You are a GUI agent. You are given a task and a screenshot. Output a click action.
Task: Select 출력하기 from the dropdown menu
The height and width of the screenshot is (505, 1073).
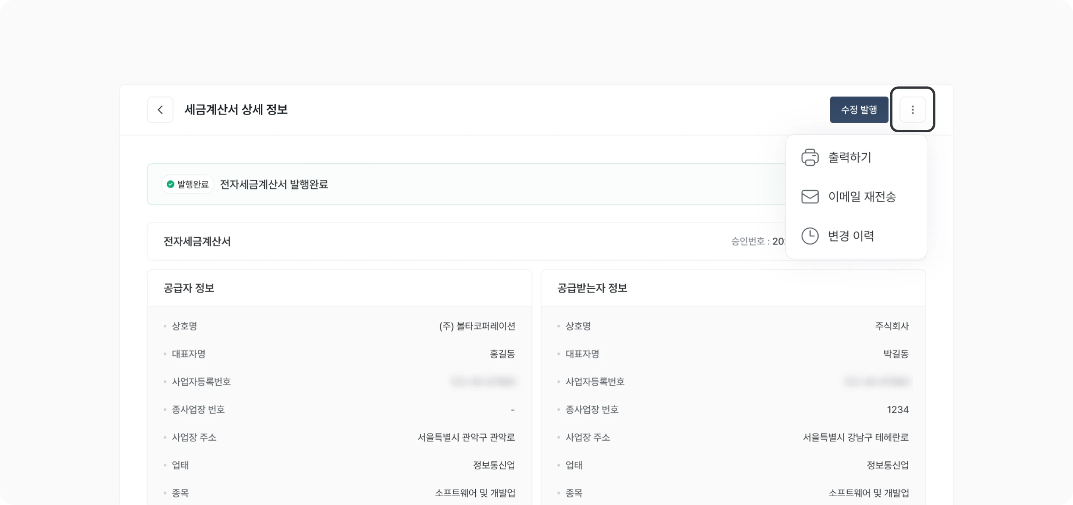(856, 157)
